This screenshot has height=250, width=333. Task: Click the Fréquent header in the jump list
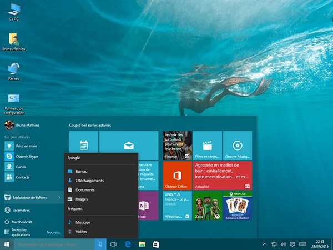click(75, 209)
